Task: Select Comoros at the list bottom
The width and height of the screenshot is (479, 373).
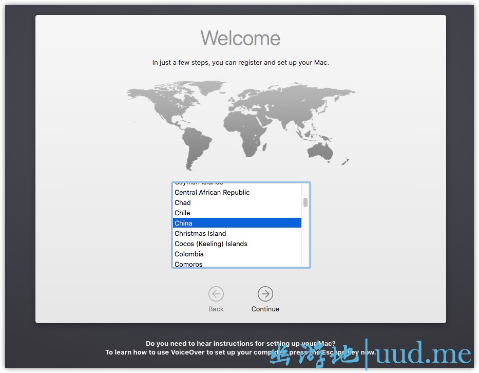Action: pos(188,264)
